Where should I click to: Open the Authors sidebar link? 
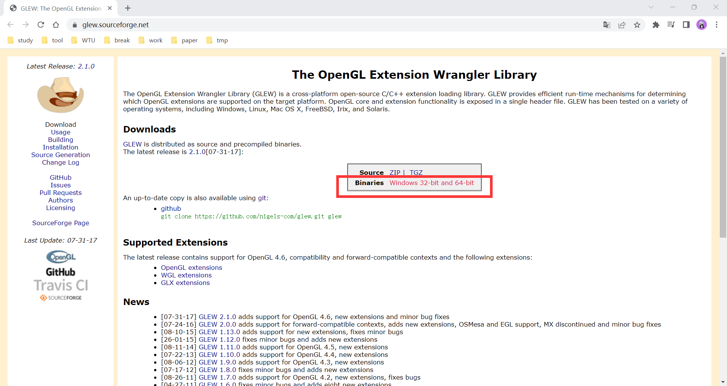61,200
